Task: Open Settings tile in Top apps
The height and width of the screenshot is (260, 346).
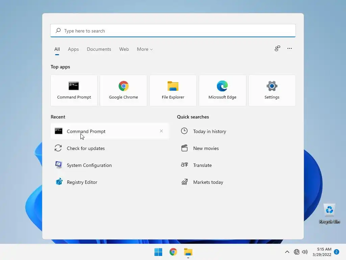Action: [272, 90]
